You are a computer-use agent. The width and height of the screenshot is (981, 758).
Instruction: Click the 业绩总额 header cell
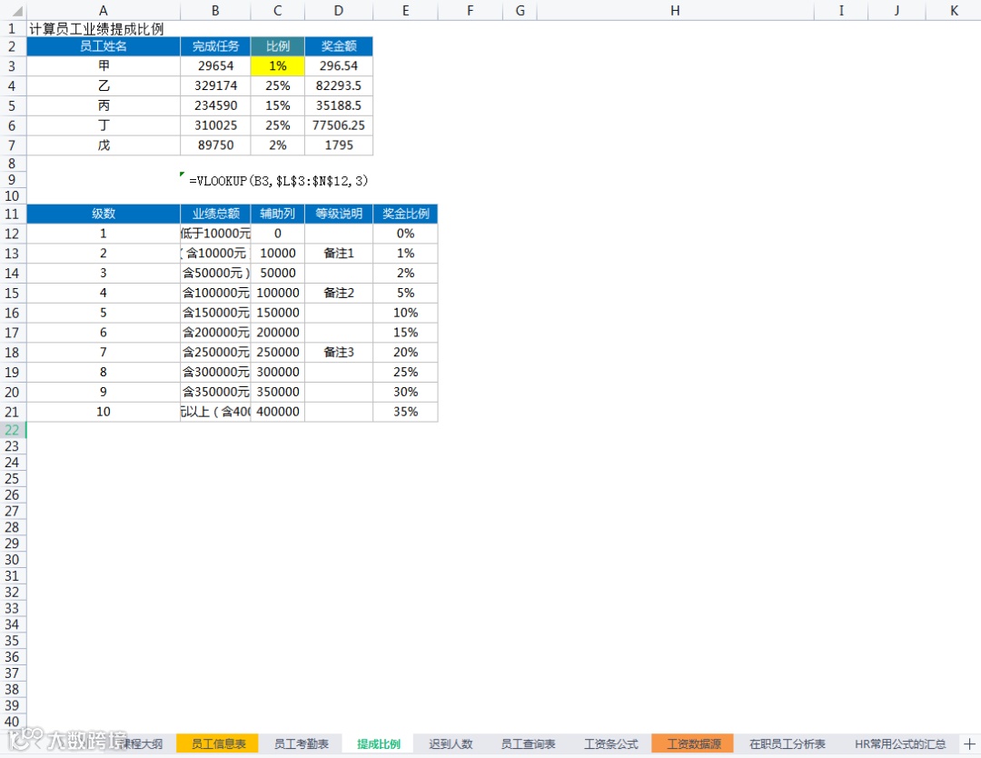pos(215,214)
